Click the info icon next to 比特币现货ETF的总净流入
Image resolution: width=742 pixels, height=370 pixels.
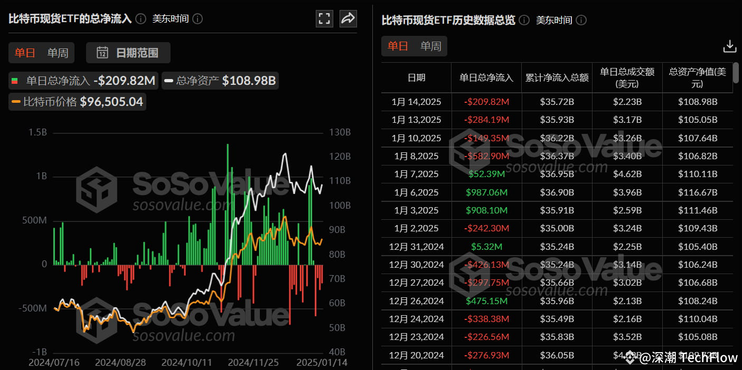[140, 18]
